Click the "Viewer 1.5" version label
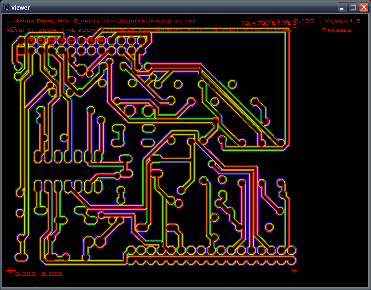Viewport: 371px width, 290px height. (x=342, y=21)
